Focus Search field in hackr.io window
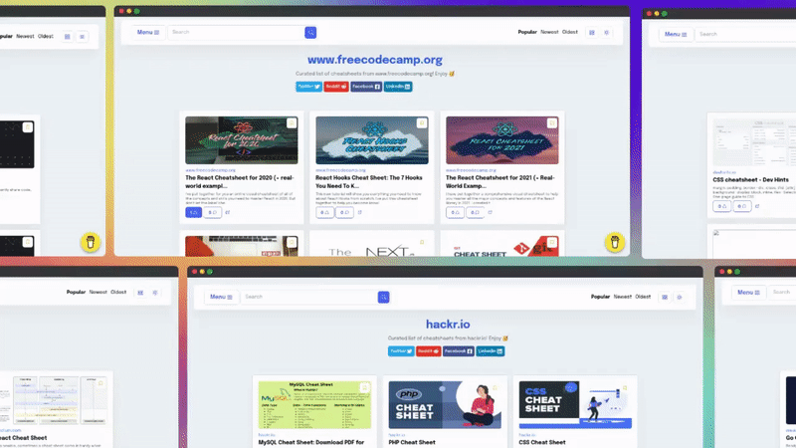This screenshot has height=448, width=796. click(x=309, y=297)
